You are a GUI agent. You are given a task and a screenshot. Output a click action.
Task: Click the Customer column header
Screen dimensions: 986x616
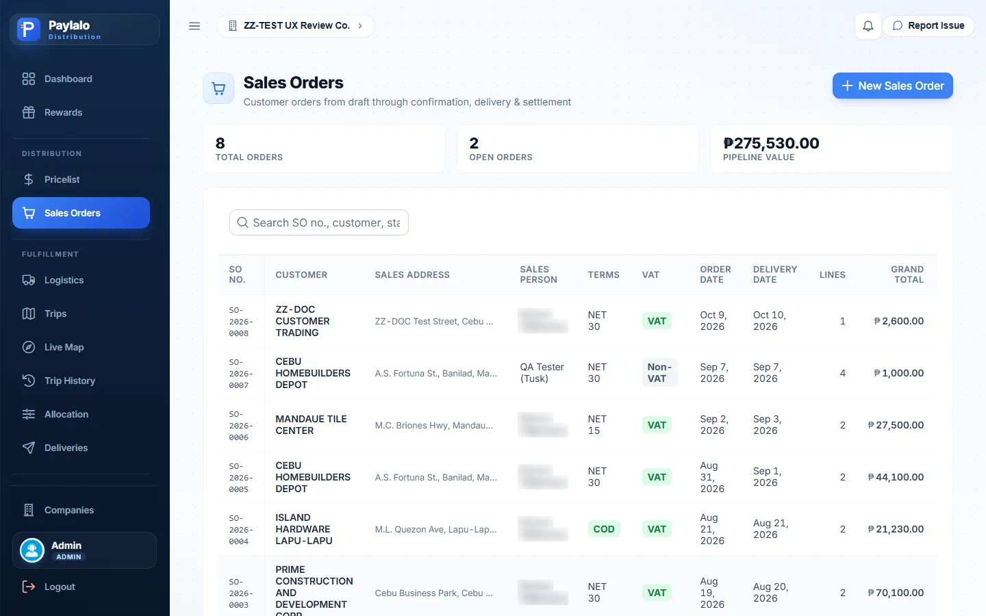[301, 274]
